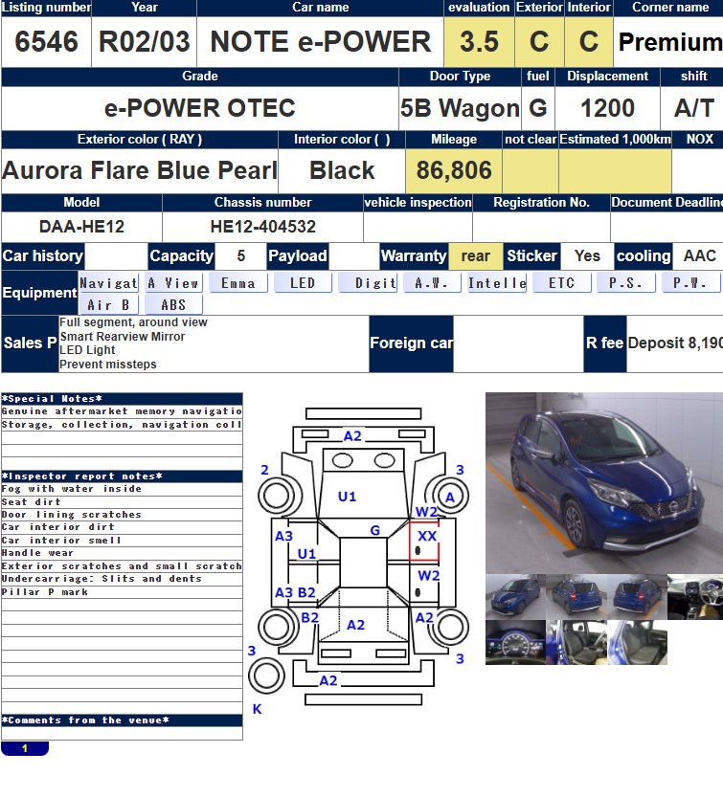Click the cooling value AAC

tap(700, 255)
